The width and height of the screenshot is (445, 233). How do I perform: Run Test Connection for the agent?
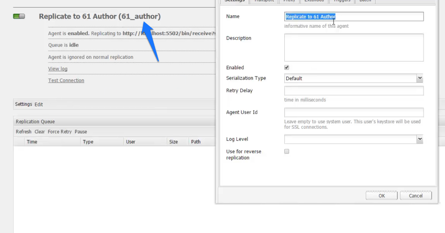66,80
